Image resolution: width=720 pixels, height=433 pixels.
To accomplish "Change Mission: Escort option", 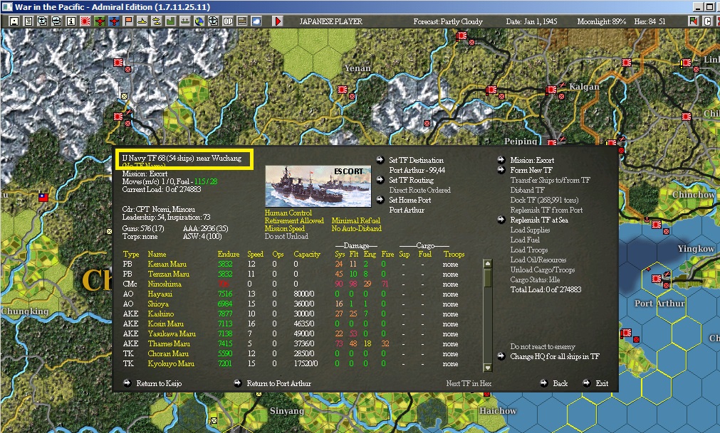I will (532, 160).
